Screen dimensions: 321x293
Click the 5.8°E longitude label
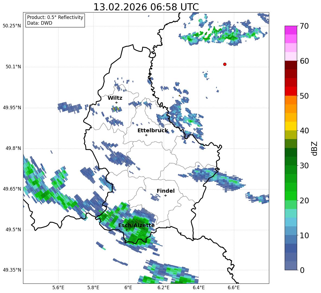coord(93,288)
